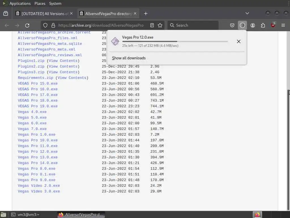The image size is (290, 218).
Task: Click the downloads progress toolbar icon
Action: (242, 25)
